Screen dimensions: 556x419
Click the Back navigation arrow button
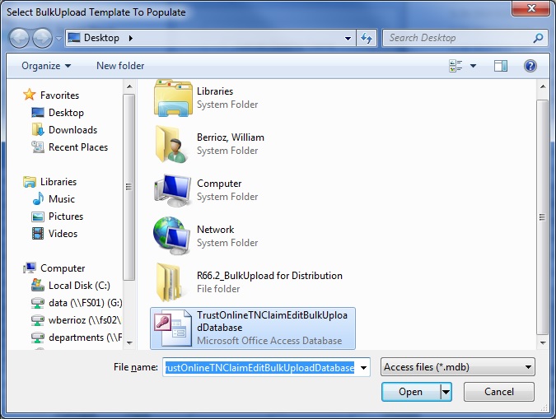(x=20, y=38)
